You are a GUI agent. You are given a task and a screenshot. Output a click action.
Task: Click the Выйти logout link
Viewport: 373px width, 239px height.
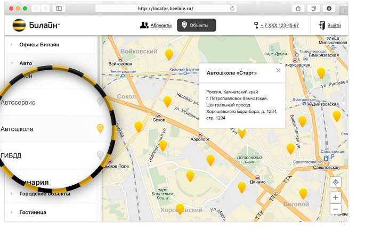[x=334, y=25]
